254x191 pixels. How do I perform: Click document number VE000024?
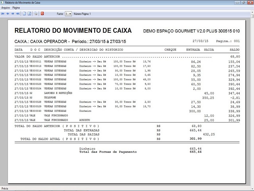point(35,88)
